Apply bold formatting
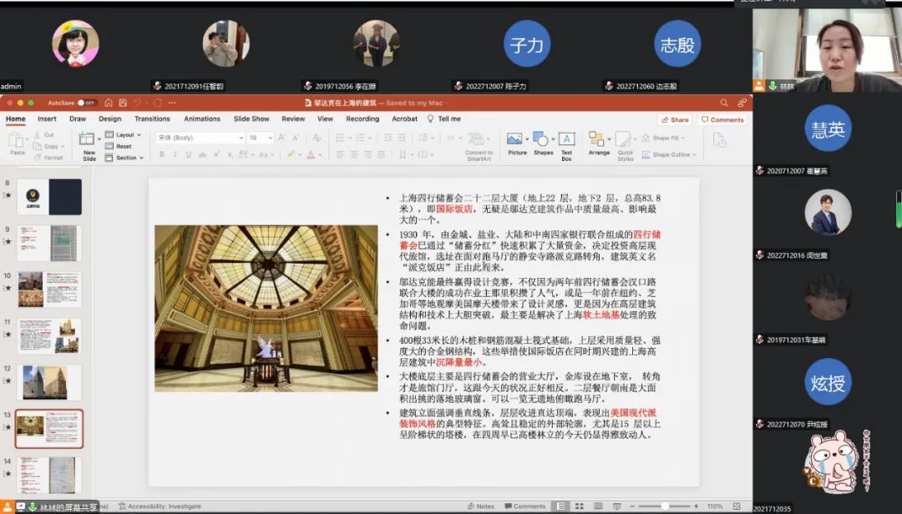The height and width of the screenshot is (514, 902). click(162, 154)
